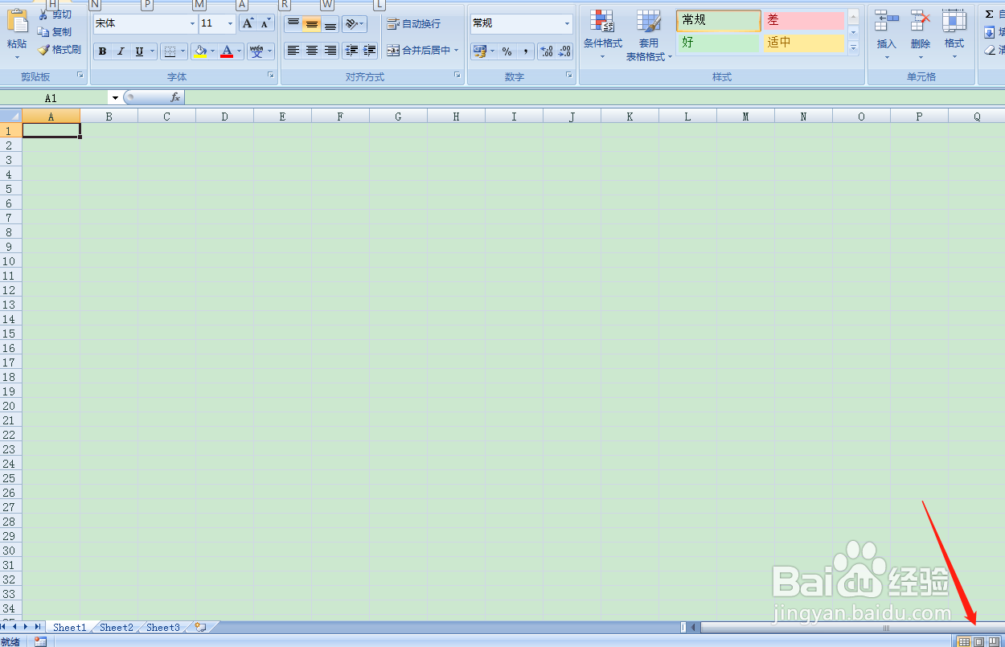
Task: Select row 10 header
Action: 10,261
